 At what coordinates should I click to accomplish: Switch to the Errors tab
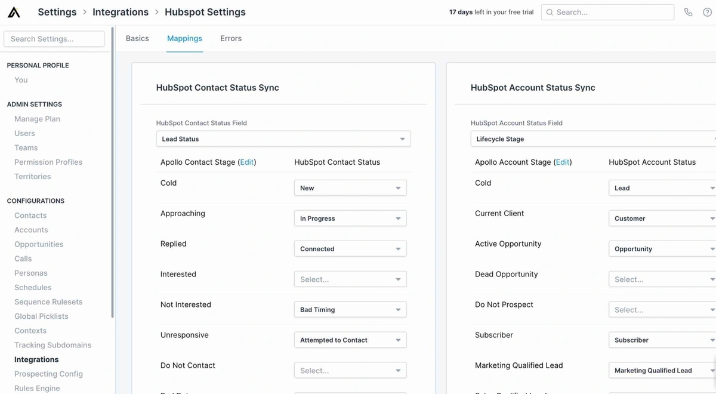pos(231,38)
